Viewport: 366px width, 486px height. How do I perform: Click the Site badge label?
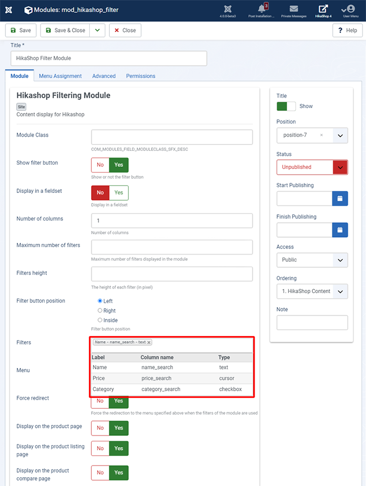pyautogui.click(x=21, y=107)
